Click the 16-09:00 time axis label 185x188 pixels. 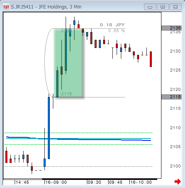tap(56, 182)
